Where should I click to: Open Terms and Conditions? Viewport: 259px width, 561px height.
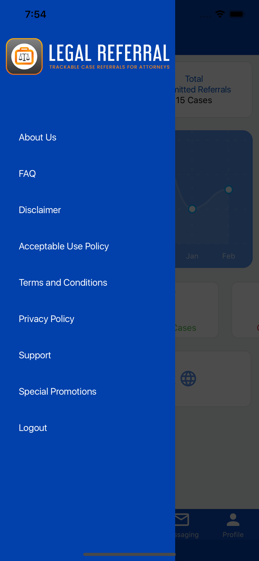coord(63,282)
